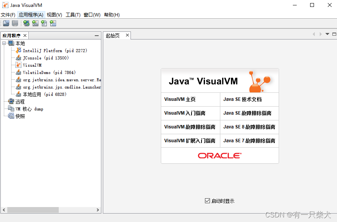The width and height of the screenshot is (337, 222).
Task: Click the Add VM Coredump toolbar icon
Action: 44,23
